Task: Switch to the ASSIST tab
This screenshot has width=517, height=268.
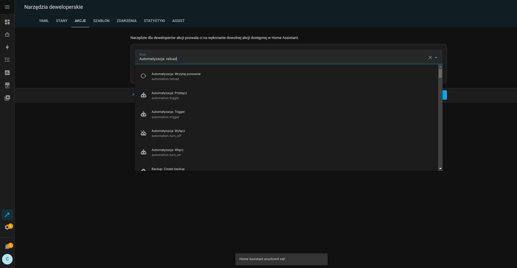Action: (x=178, y=21)
